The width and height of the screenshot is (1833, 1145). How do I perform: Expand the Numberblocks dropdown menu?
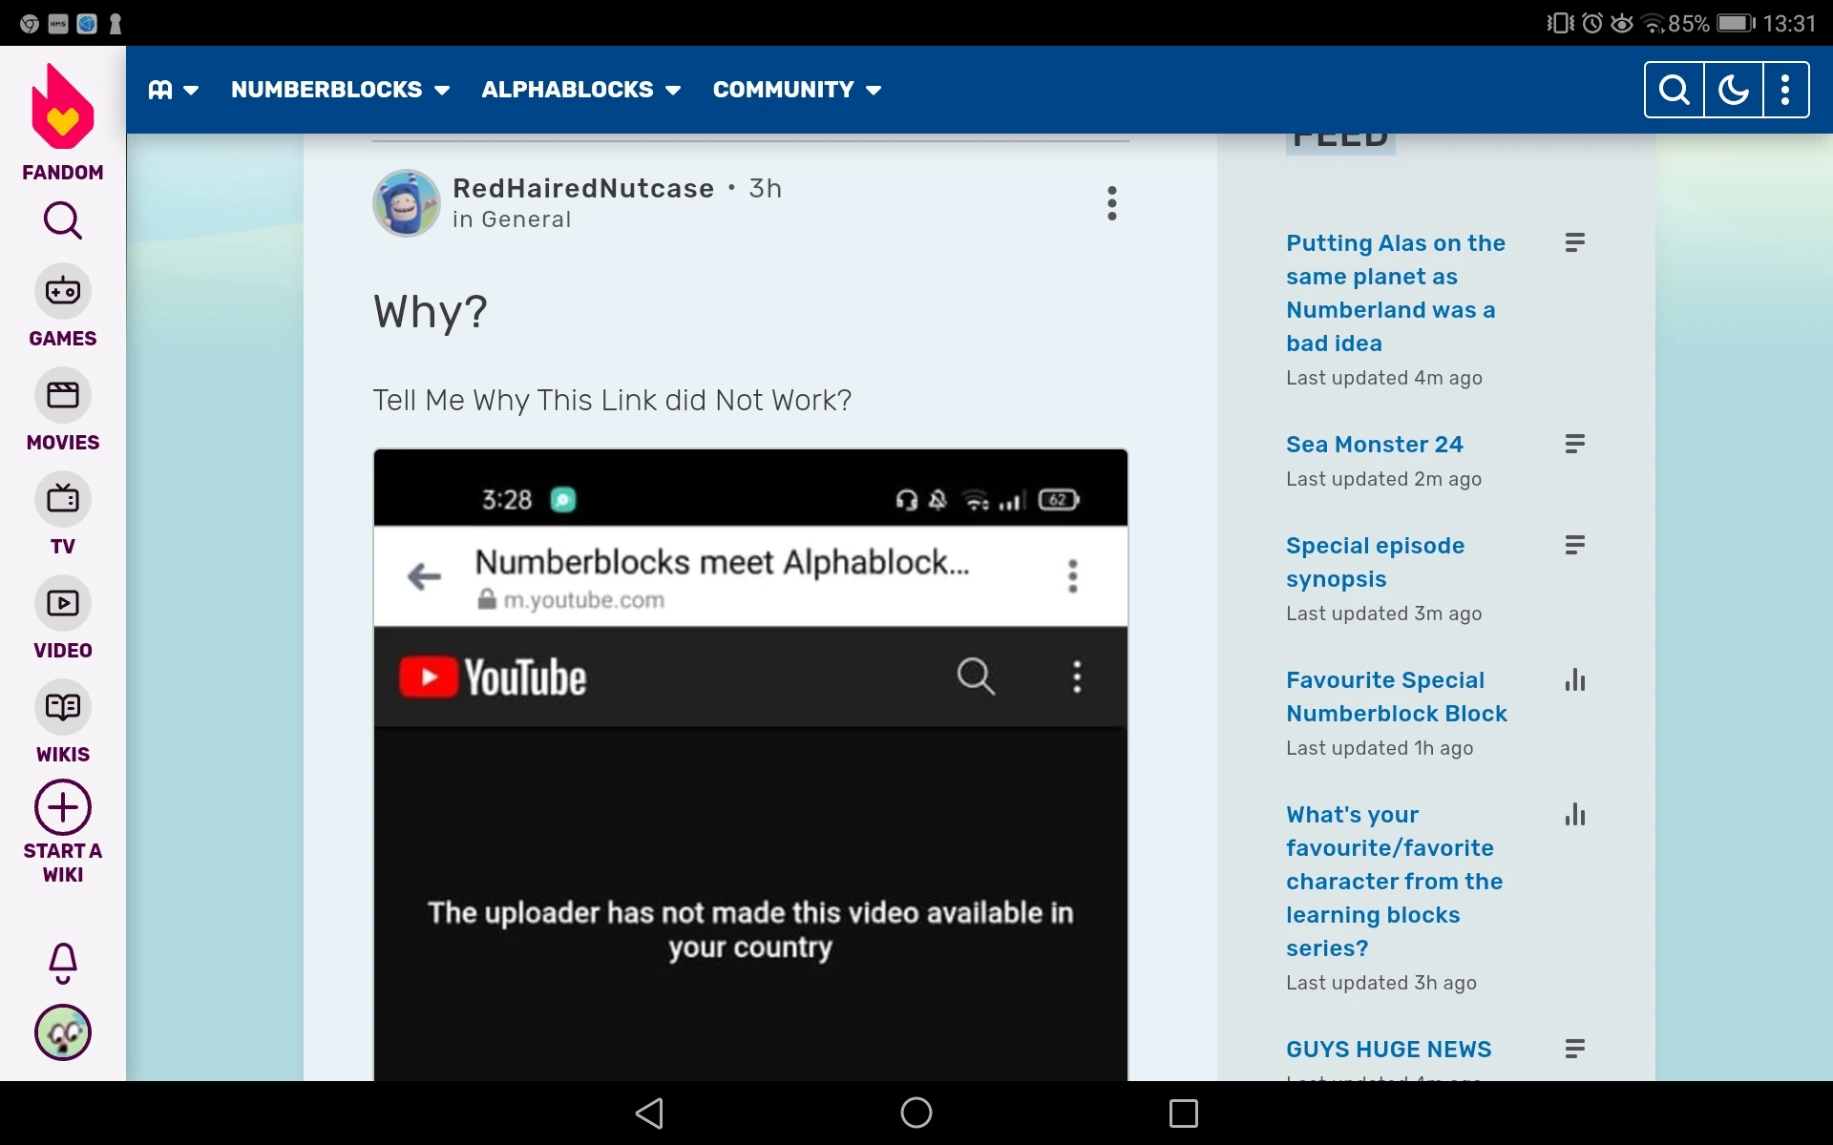[340, 90]
